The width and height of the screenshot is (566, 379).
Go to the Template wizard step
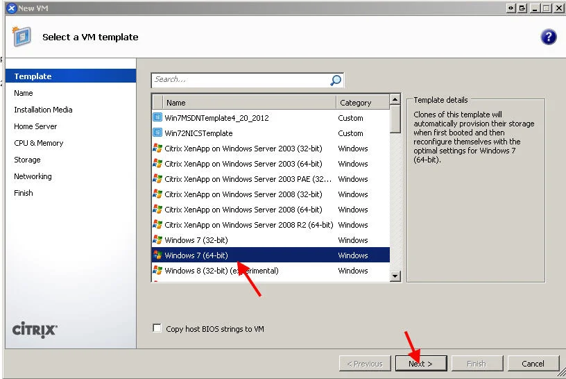pos(71,76)
